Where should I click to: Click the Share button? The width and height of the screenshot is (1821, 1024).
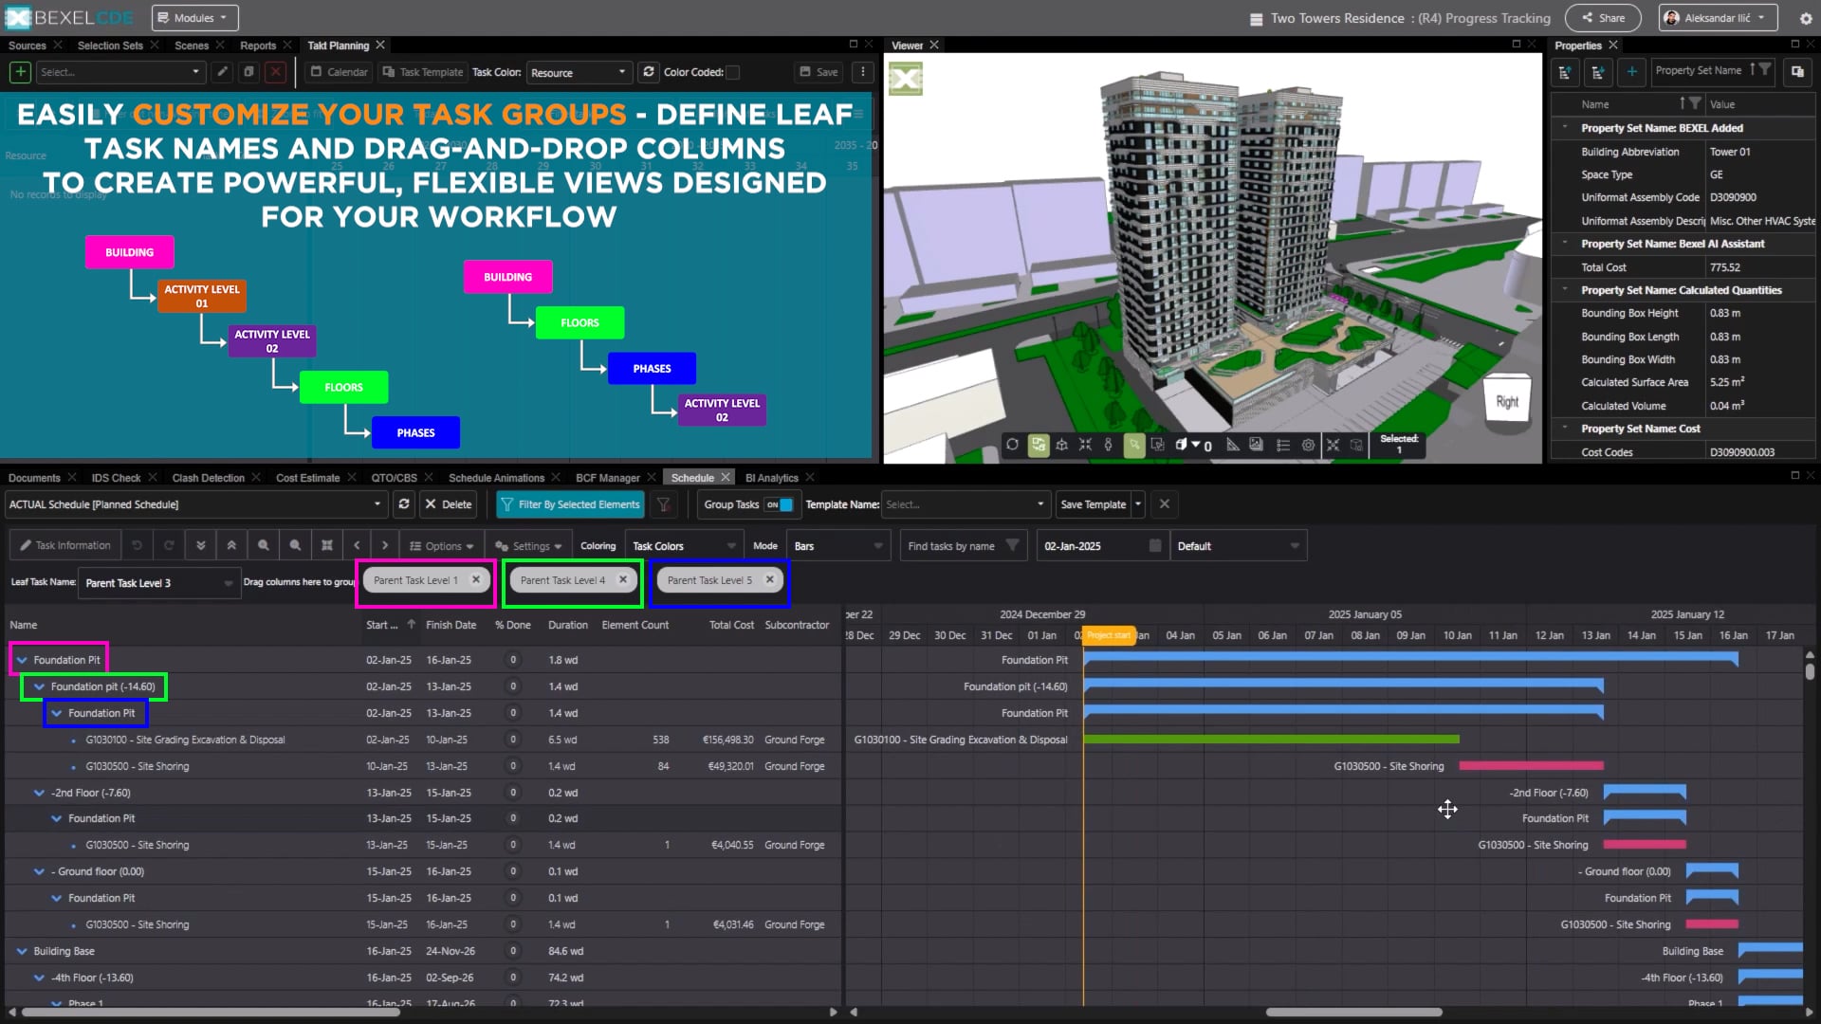click(x=1604, y=18)
